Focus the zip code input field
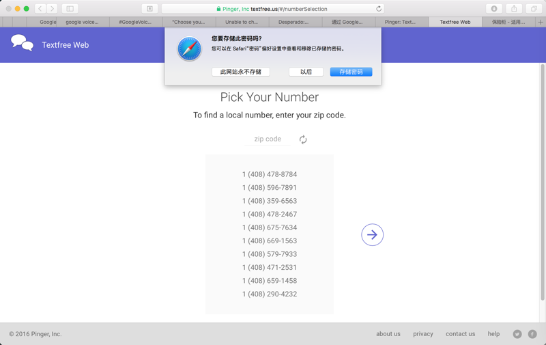Viewport: 546px width, 345px height. tap(268, 139)
